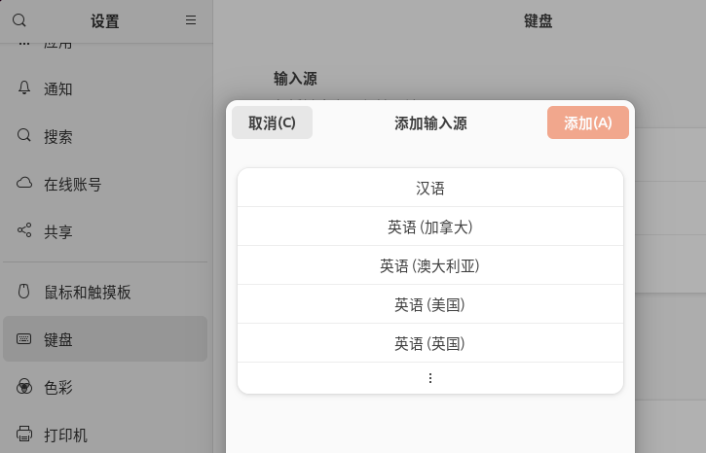Click the share icon for 共享

[24, 231]
